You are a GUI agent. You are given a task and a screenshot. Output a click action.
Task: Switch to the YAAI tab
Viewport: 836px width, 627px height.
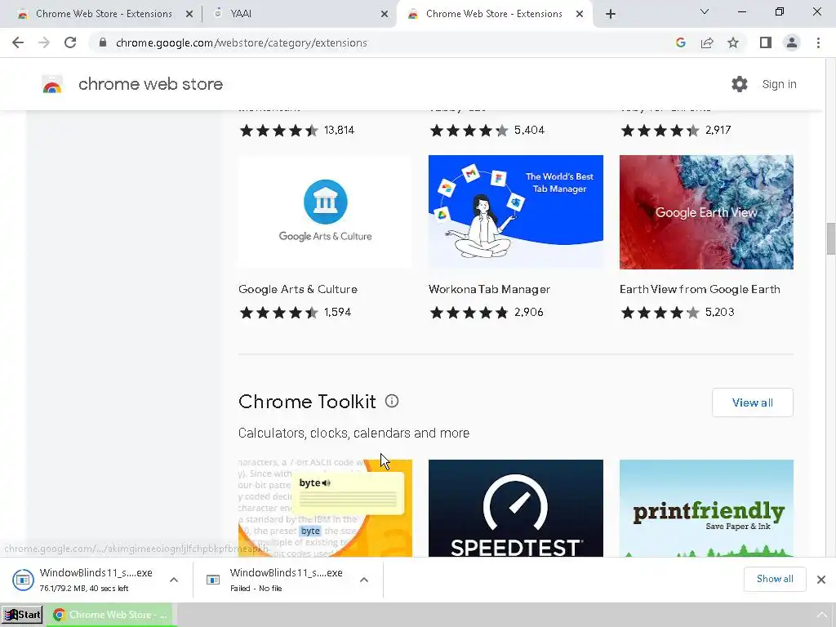click(x=299, y=14)
